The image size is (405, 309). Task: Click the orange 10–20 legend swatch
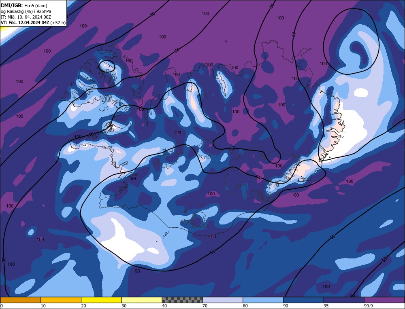tap(61, 300)
